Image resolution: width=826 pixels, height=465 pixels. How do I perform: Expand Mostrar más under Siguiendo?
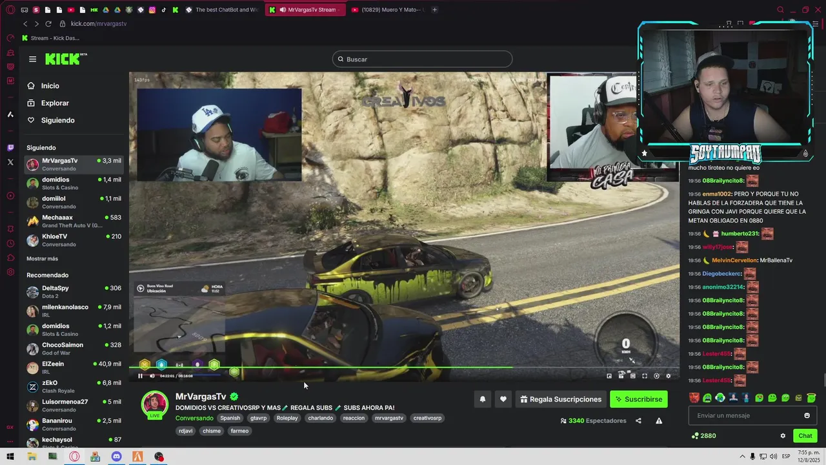[42, 258]
